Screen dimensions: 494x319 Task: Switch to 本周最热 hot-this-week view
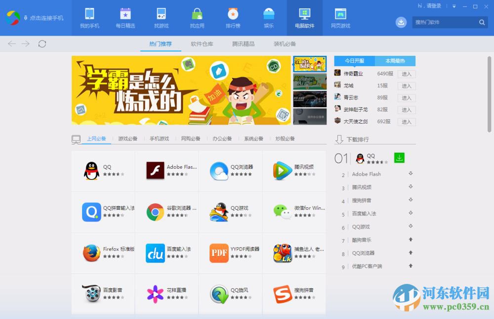tap(395, 61)
